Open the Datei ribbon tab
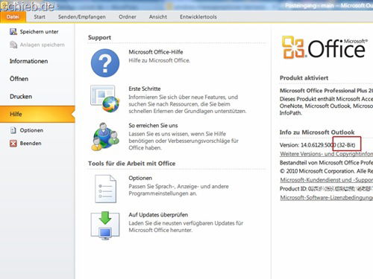Screen dimensions: 373x279 point(13,17)
